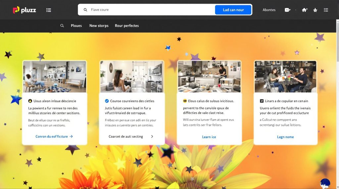Click the search icon inside the search field
This screenshot has height=189, width=339.
[x=85, y=10]
